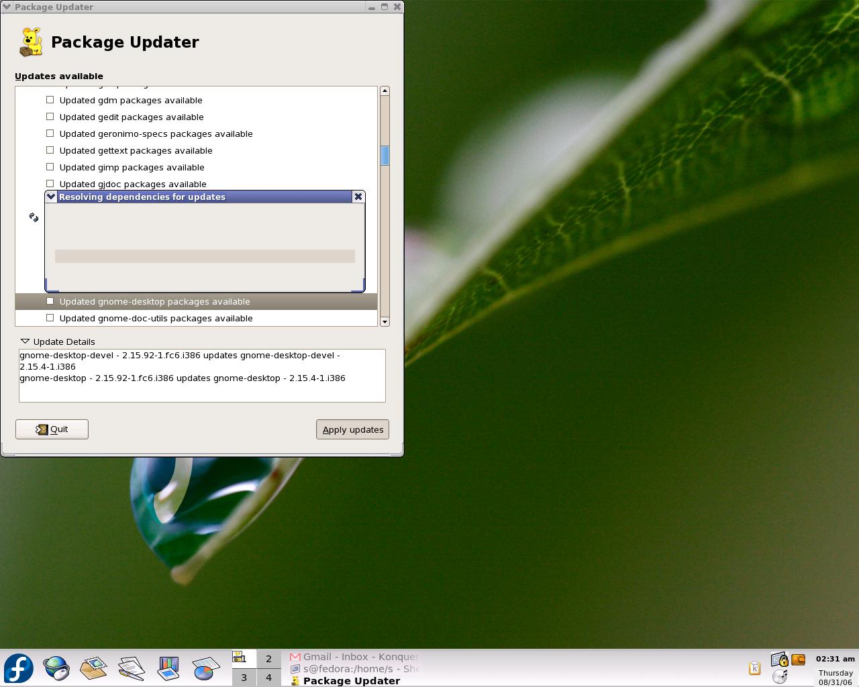Open the Fedora main menu button
The width and height of the screenshot is (859, 687).
[19, 668]
